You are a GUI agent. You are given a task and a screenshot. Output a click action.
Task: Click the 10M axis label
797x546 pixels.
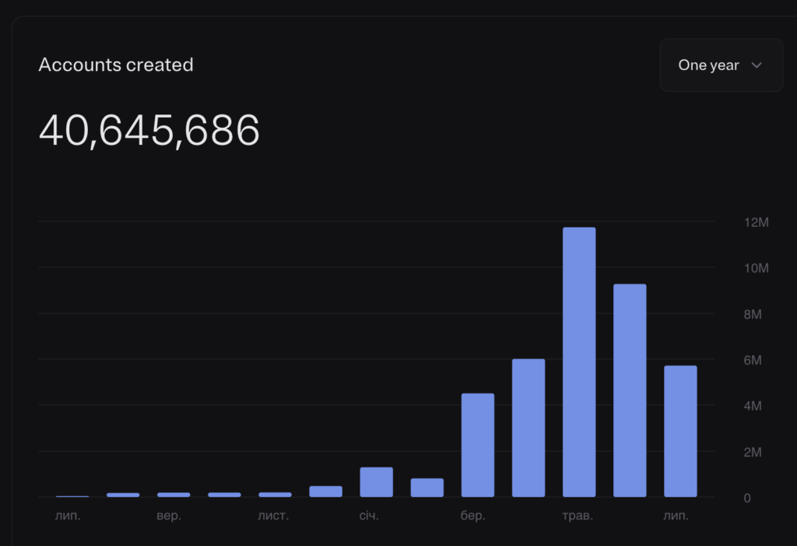(x=756, y=268)
